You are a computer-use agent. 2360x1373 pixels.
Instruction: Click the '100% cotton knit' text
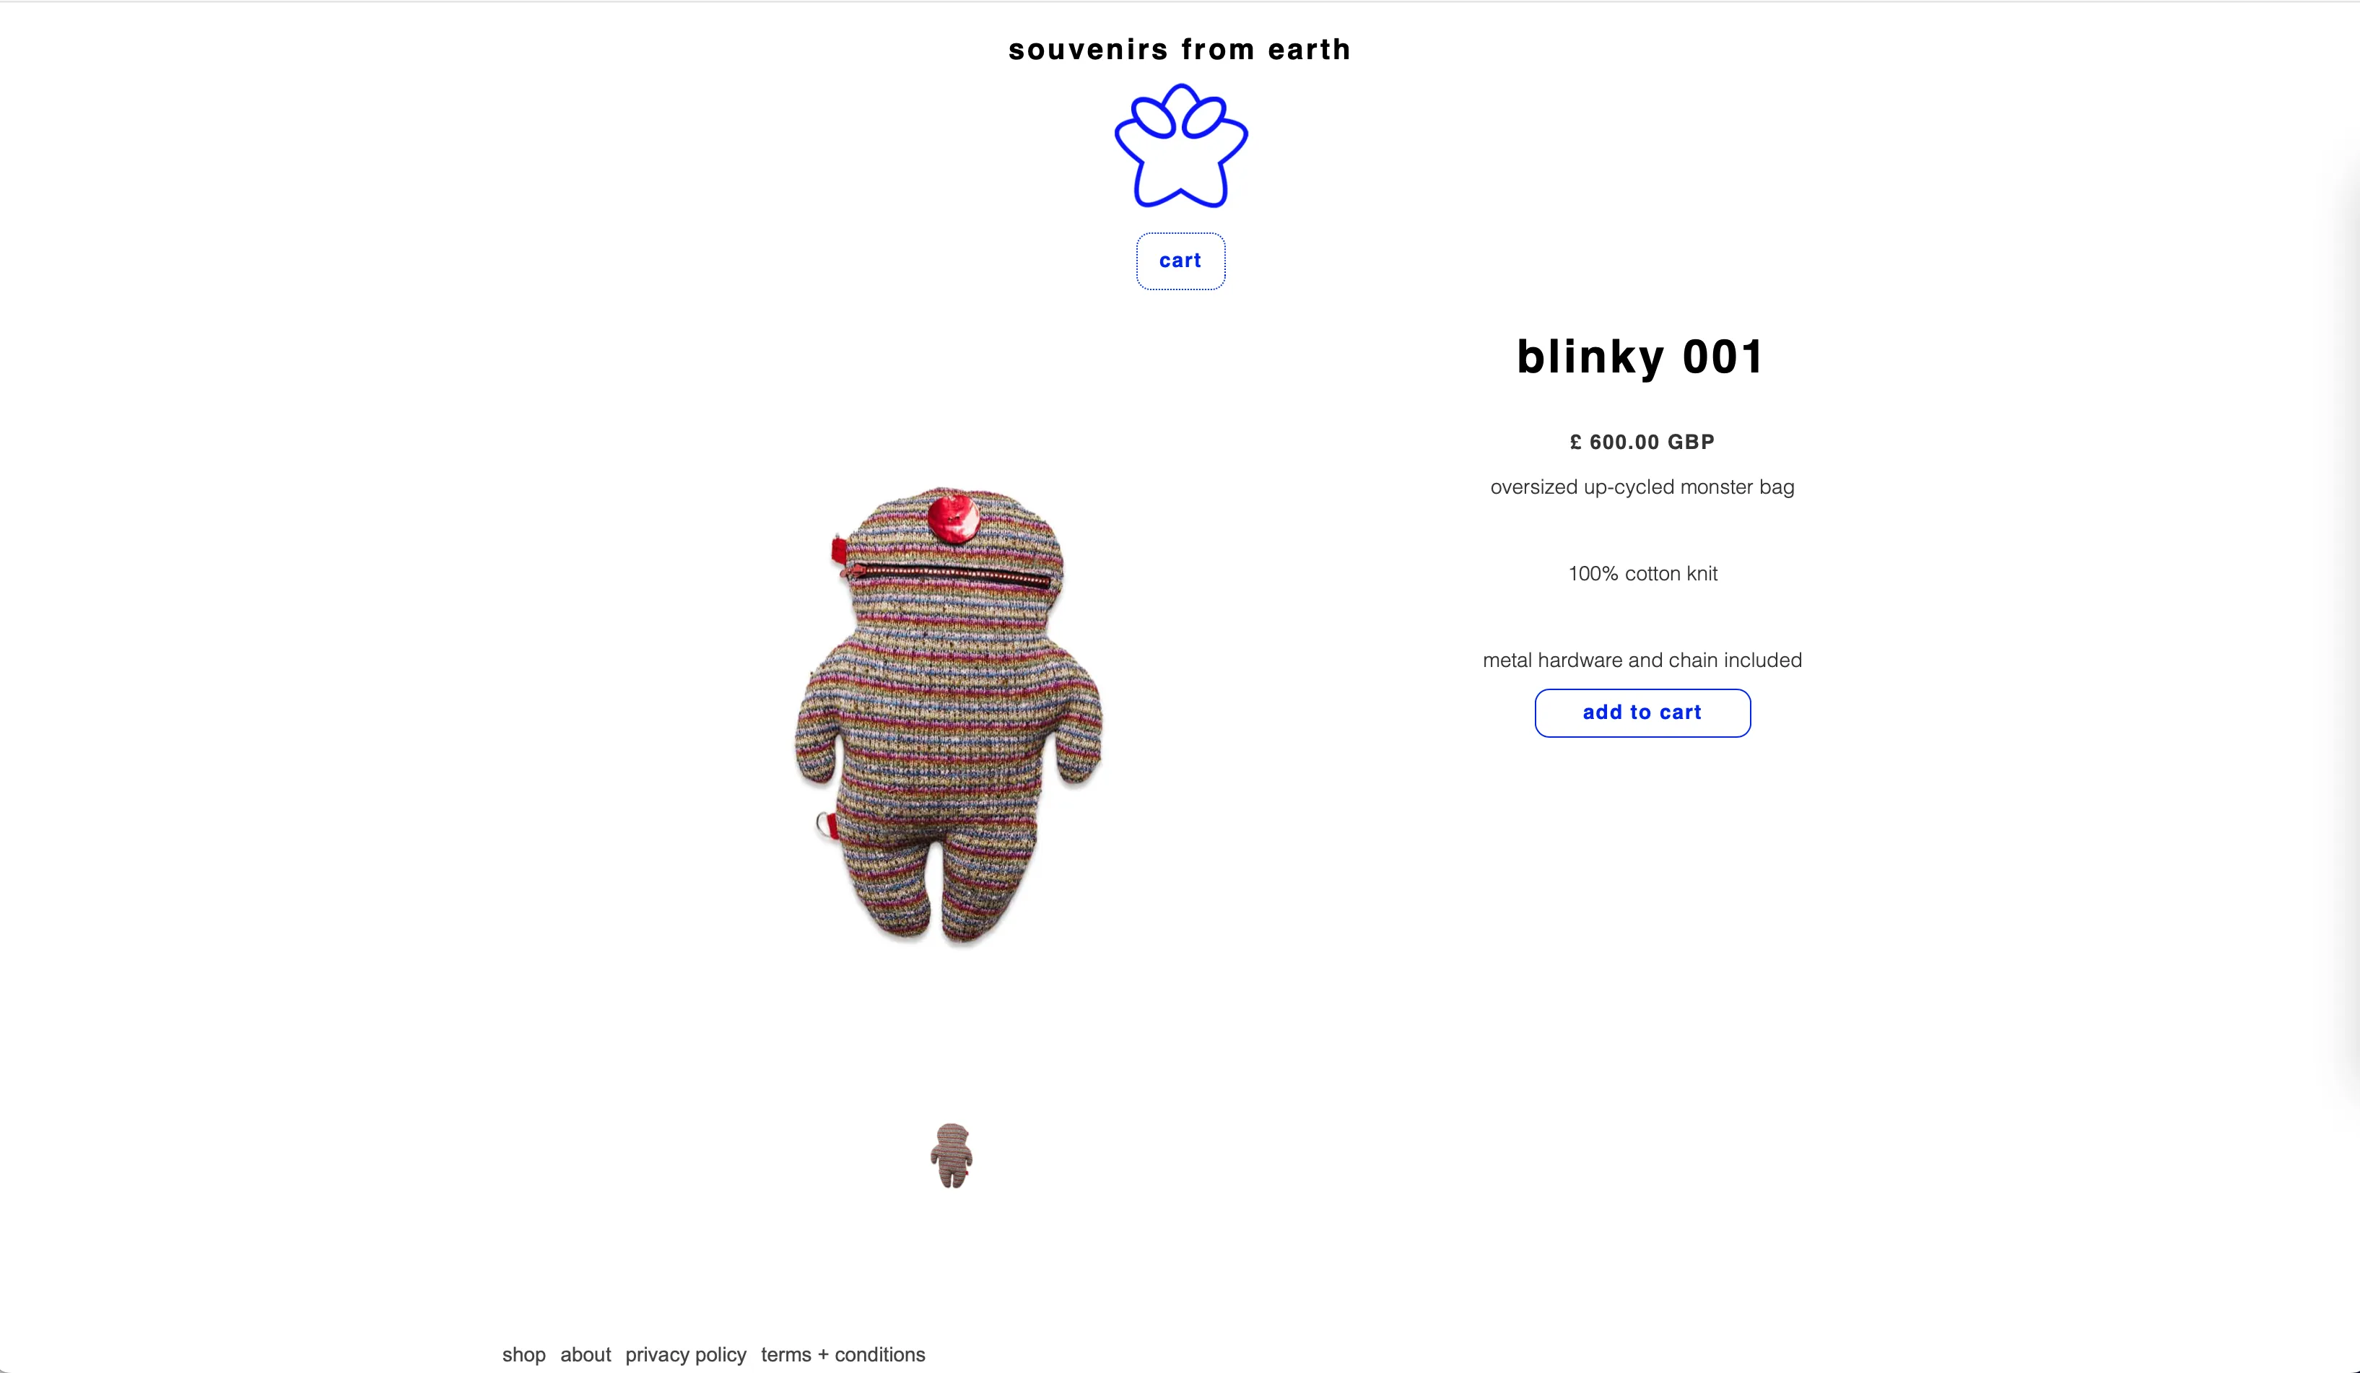point(1642,573)
